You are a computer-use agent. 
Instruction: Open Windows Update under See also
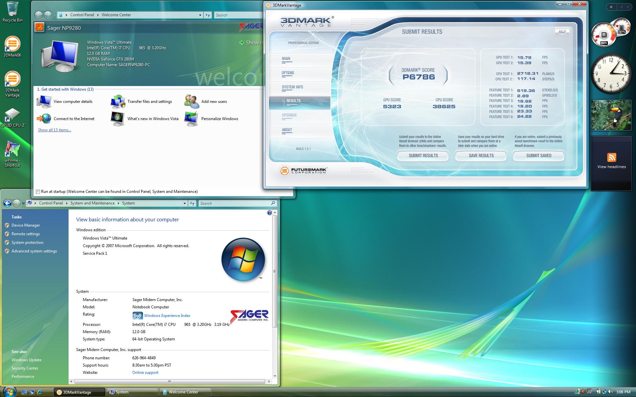click(x=26, y=360)
